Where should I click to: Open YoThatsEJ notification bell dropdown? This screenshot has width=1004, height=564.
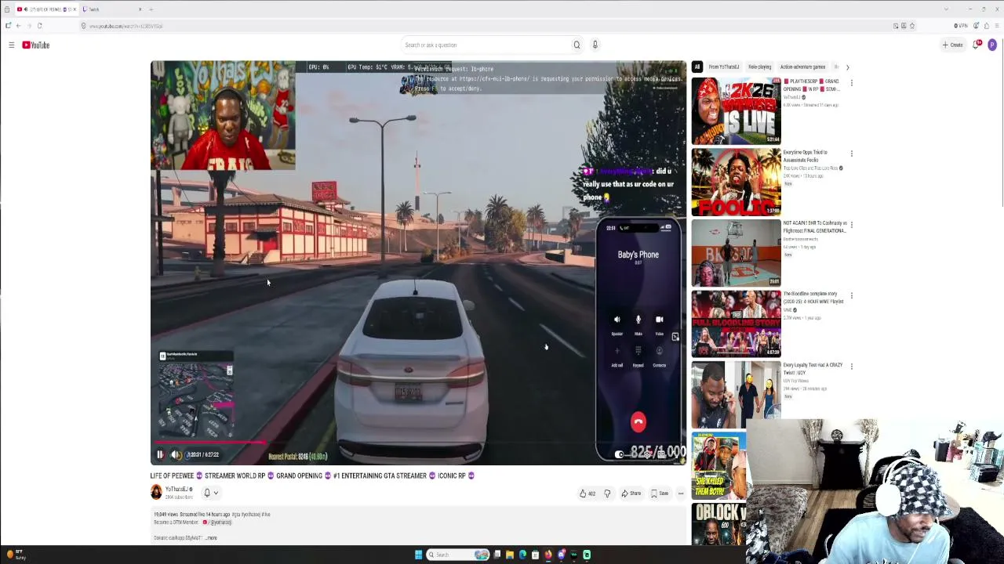211,493
